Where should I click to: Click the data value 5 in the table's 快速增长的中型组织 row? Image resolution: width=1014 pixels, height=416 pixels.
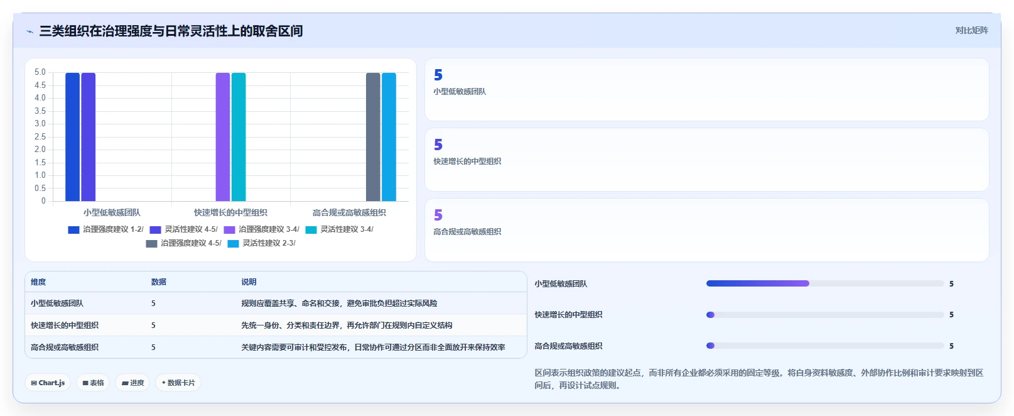[153, 326]
